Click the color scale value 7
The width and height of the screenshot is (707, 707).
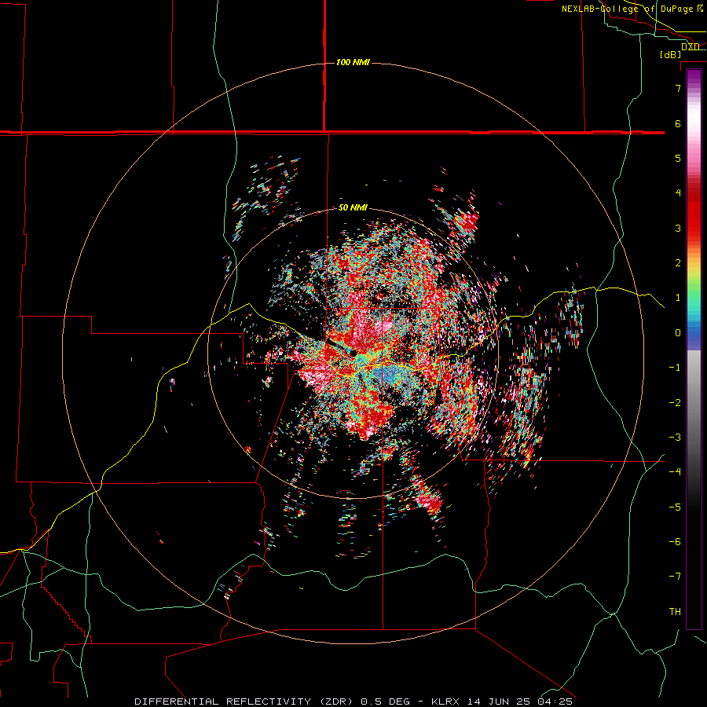678,88
